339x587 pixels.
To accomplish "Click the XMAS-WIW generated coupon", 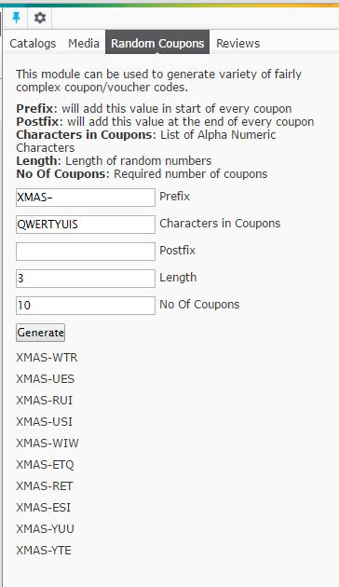I will pyautogui.click(x=47, y=444).
